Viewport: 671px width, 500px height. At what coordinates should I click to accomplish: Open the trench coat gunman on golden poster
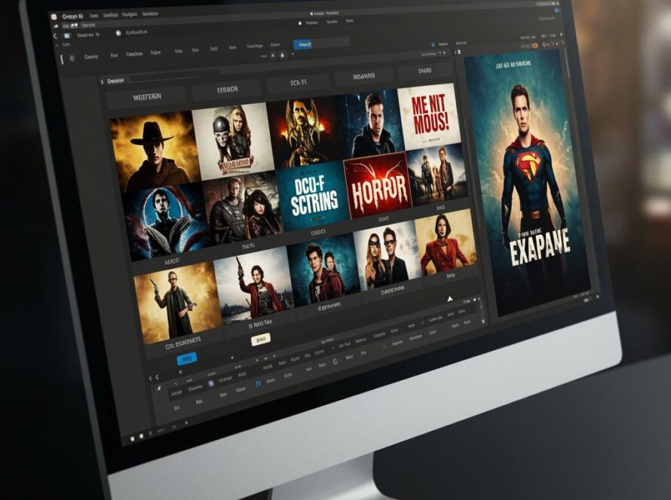(178, 302)
